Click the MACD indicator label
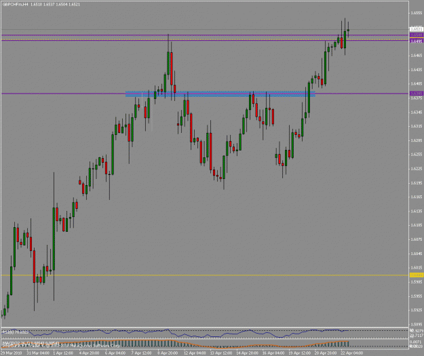 click(x=31, y=343)
